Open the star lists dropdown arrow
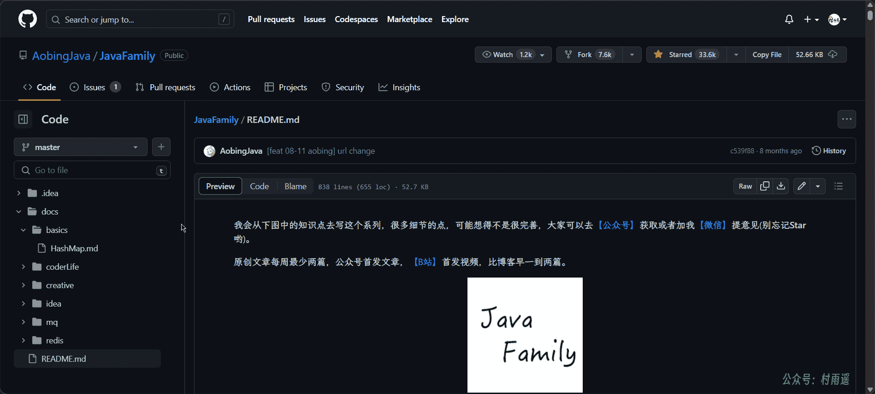 click(736, 54)
